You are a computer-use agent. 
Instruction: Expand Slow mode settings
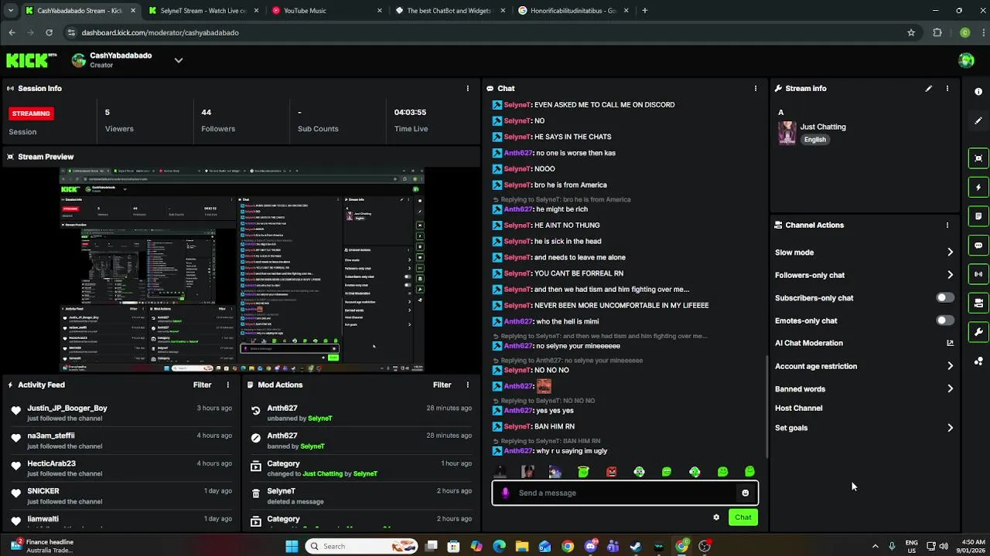click(x=950, y=253)
